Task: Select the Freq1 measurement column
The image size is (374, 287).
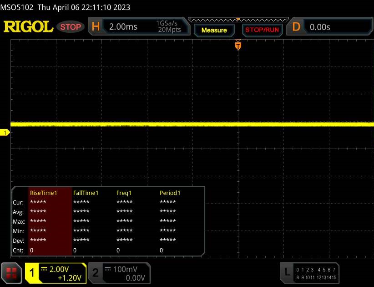Action: [x=124, y=193]
